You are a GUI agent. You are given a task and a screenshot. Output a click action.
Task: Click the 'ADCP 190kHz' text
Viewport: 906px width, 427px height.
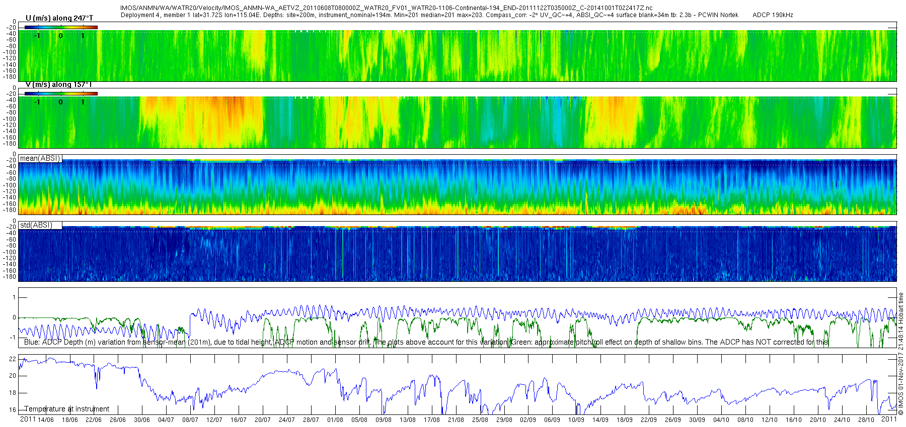[x=773, y=15]
